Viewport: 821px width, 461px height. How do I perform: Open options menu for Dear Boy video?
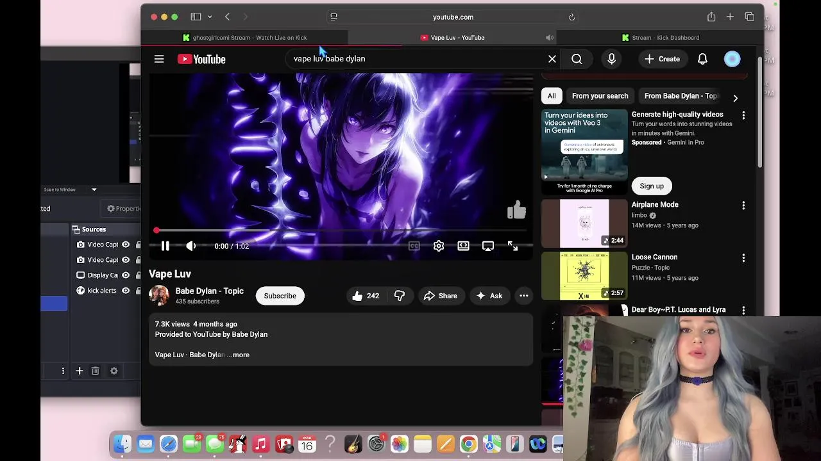743,310
